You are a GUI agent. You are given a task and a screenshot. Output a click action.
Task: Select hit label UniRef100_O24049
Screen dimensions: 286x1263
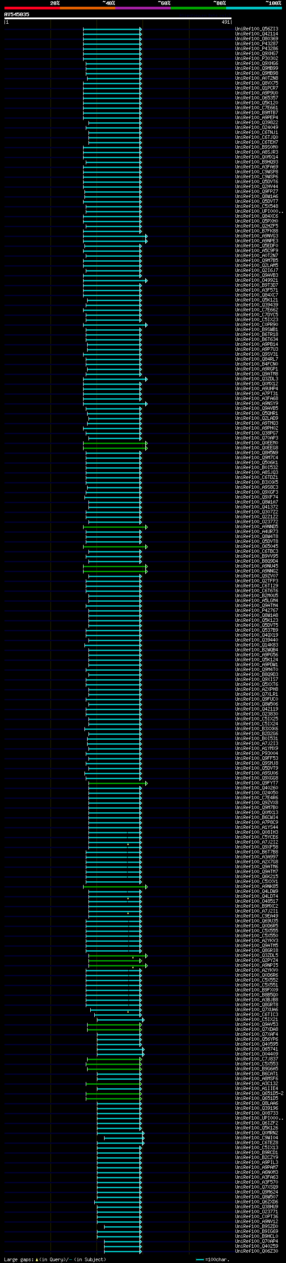pos(257,128)
